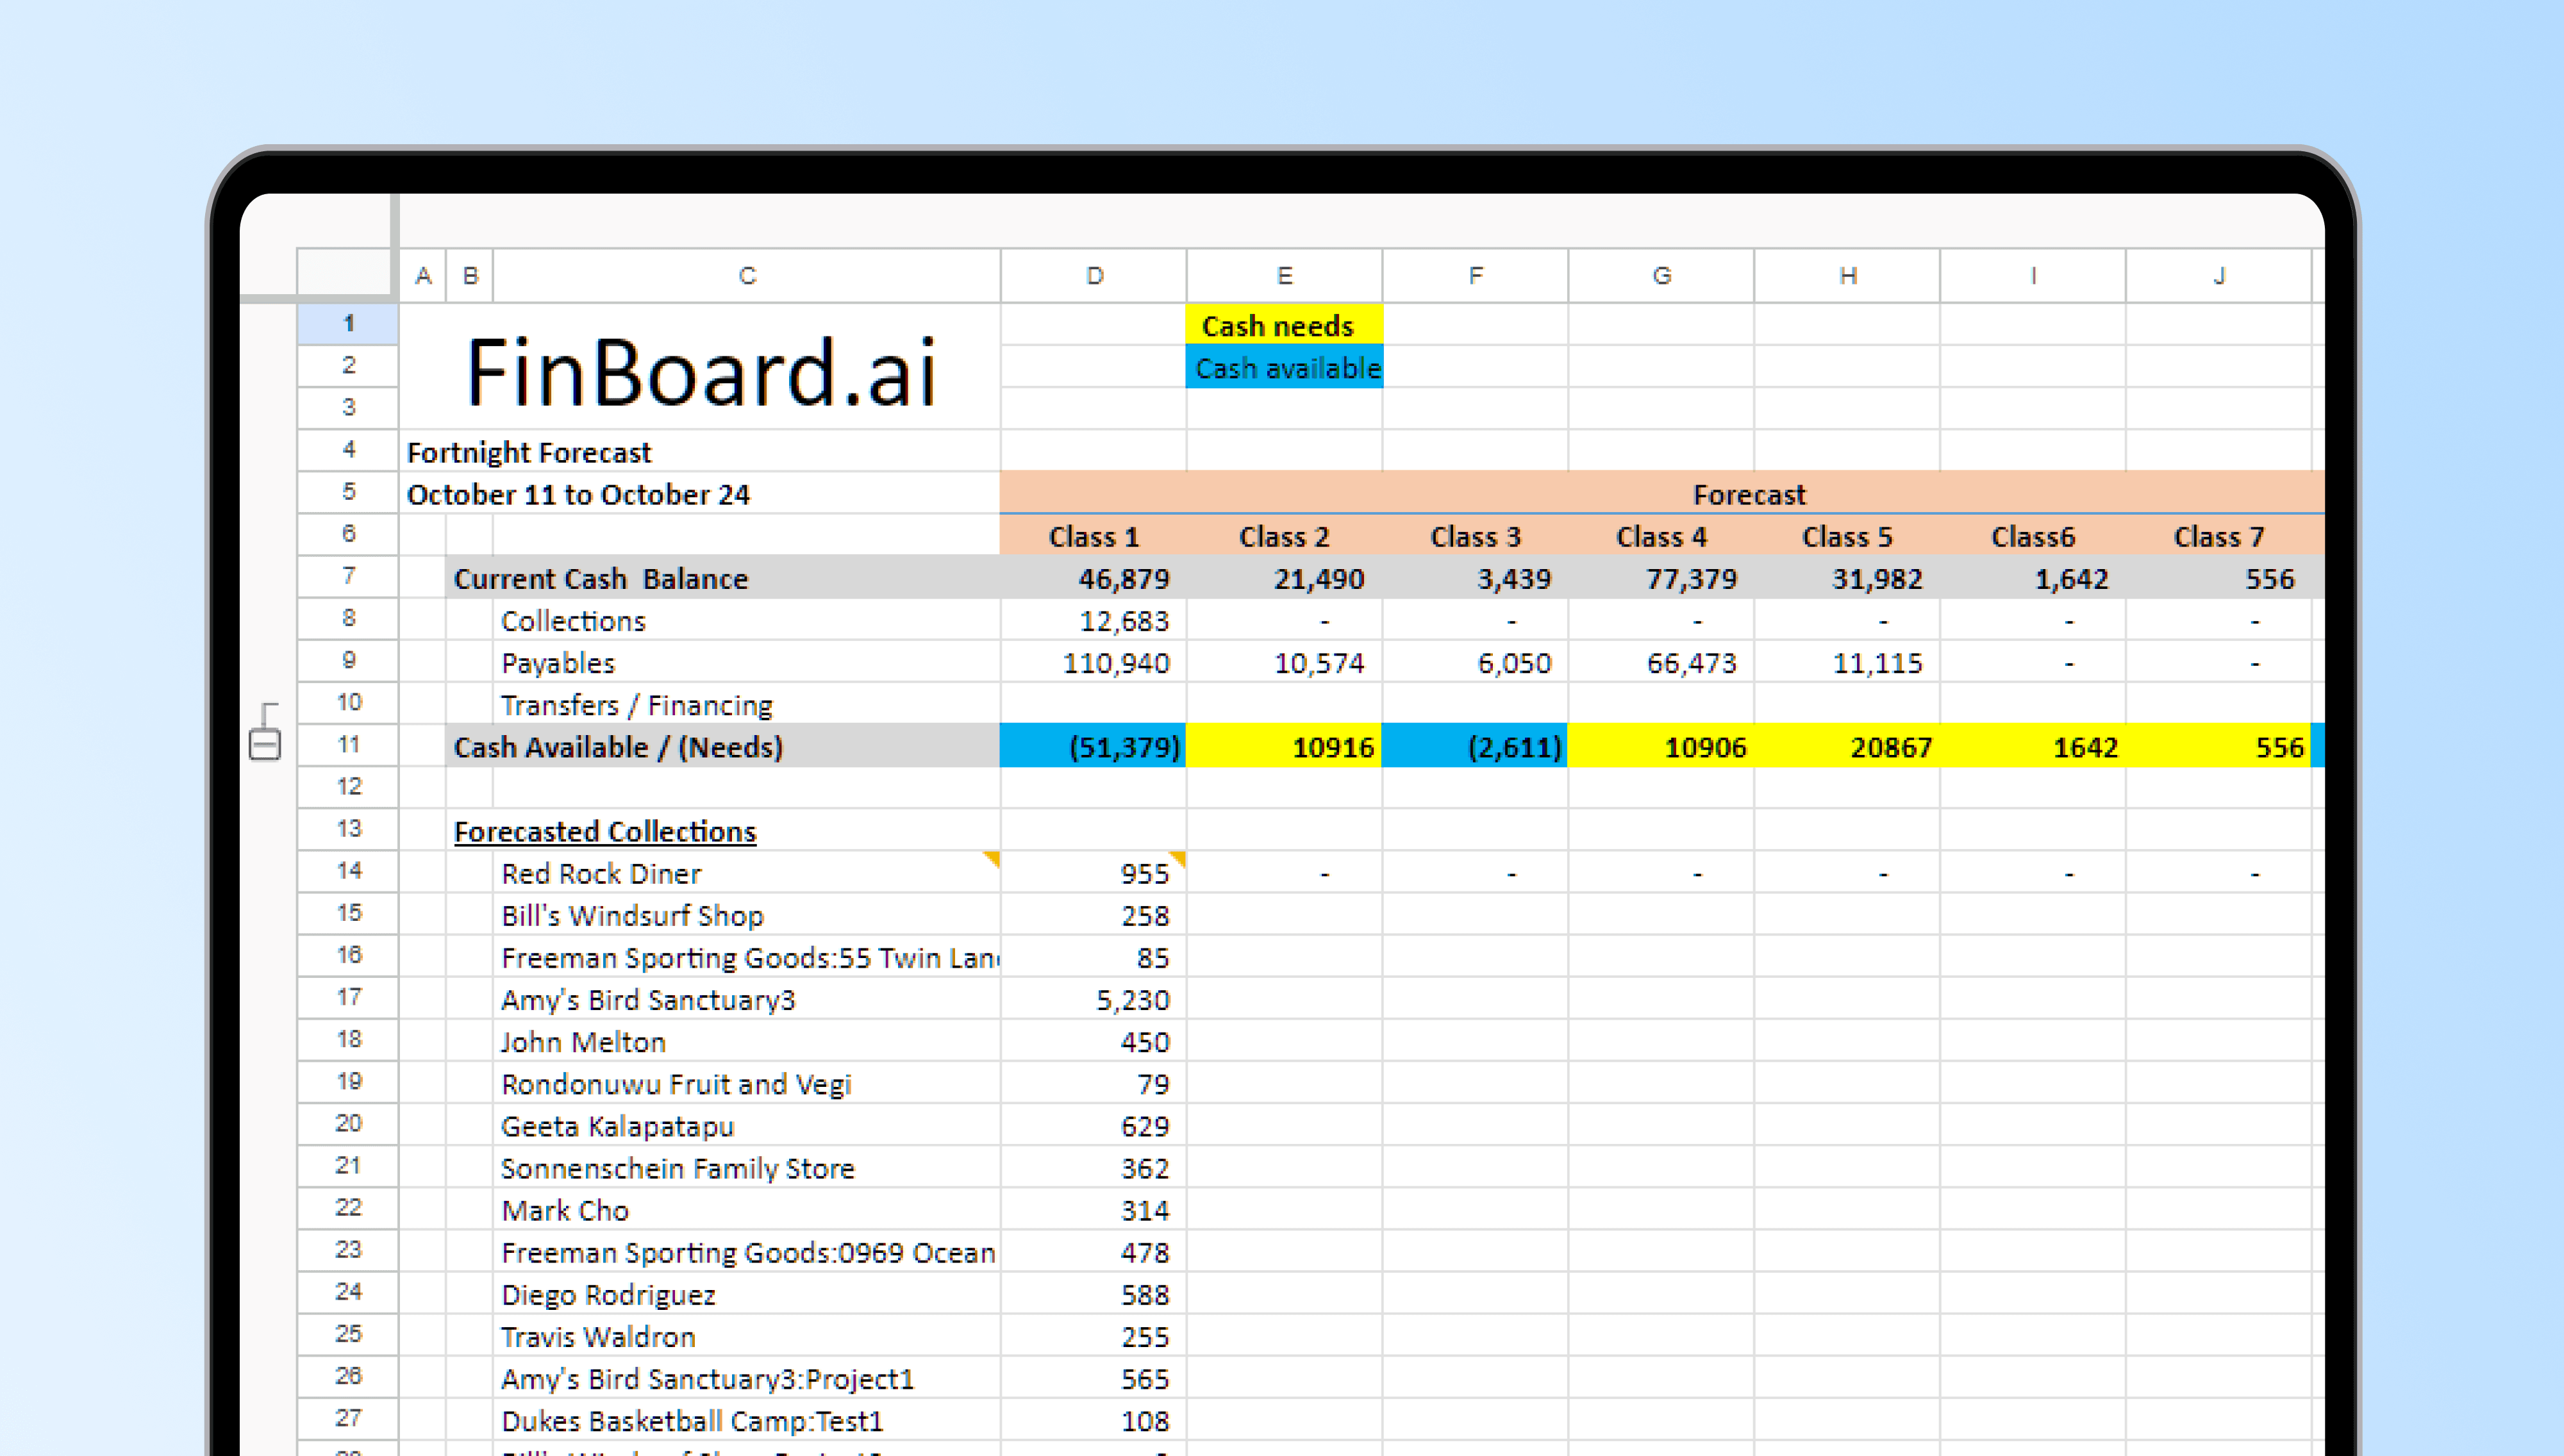The image size is (2564, 1456).
Task: Select the 66,473 payables cell
Action: coord(1661,662)
